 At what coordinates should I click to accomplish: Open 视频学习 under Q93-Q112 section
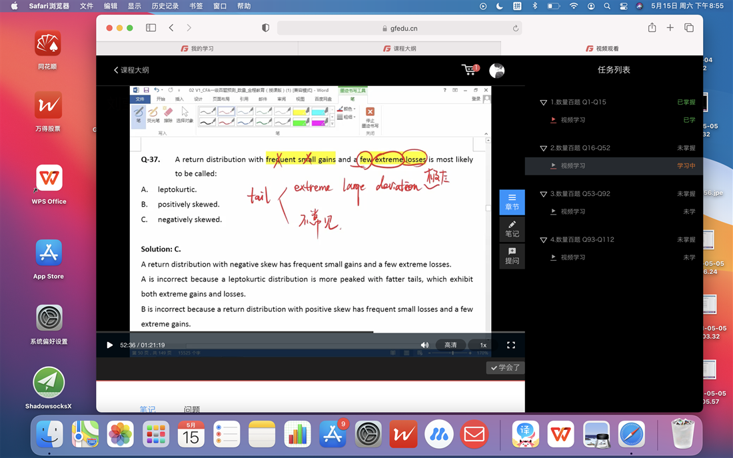572,257
